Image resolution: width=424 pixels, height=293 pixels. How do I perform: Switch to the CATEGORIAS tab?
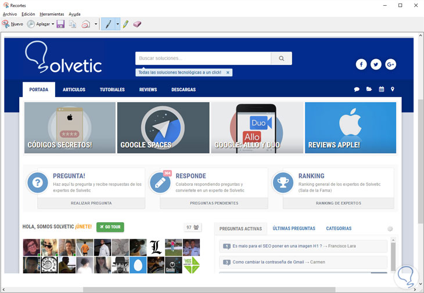point(339,229)
